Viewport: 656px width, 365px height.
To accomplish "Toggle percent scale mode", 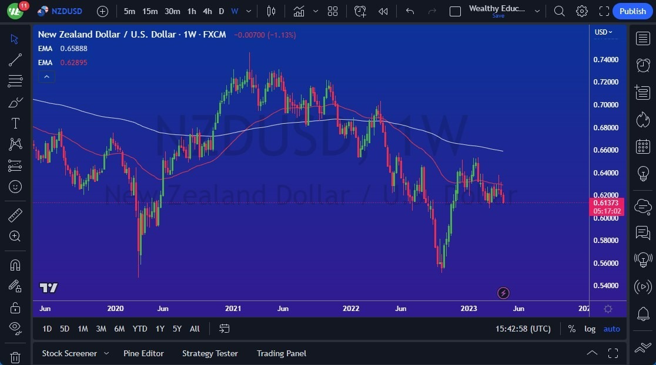I will [x=571, y=329].
